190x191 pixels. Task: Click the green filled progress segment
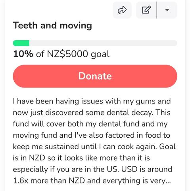coord(21,43)
